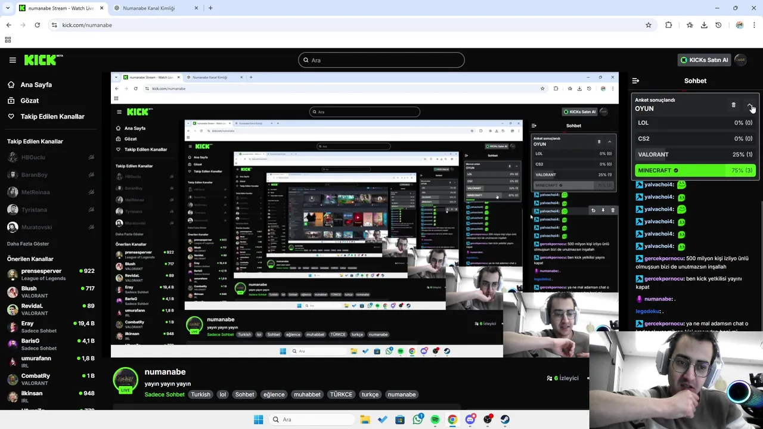The width and height of the screenshot is (763, 429).
Task: View site information icon in address bar
Action: (x=54, y=25)
